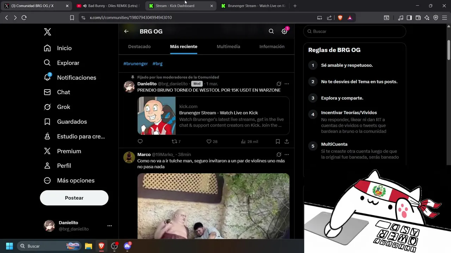Open the #brg hashtag
Image resolution: width=451 pixels, height=253 pixels.
[x=157, y=64]
